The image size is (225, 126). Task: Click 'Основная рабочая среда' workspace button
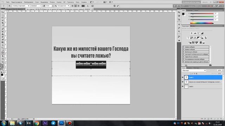click(191, 2)
